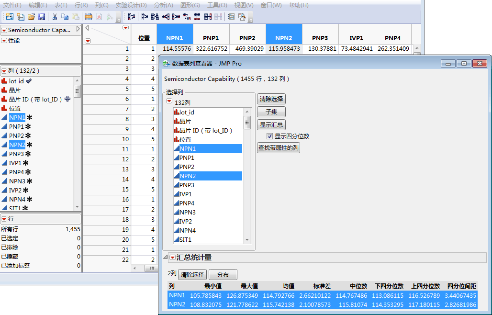Click the New Data Table toolbar icon
This screenshot has width=492, height=315.
tap(9, 17)
